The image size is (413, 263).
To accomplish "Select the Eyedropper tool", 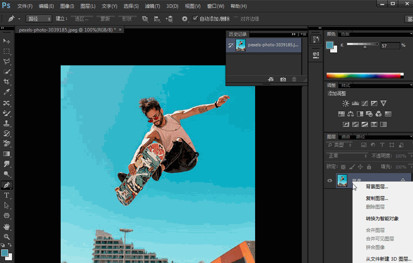I will 7,92.
